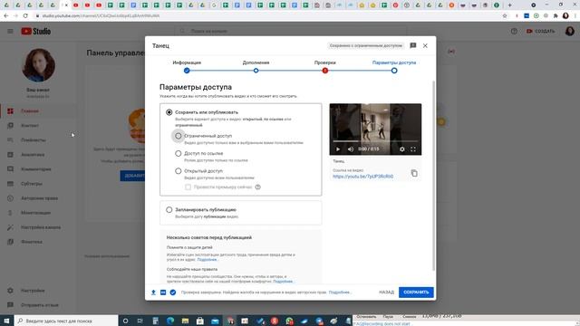580x326 pixels.
Task: Click the saved-as-private status badge
Action: 366,45
